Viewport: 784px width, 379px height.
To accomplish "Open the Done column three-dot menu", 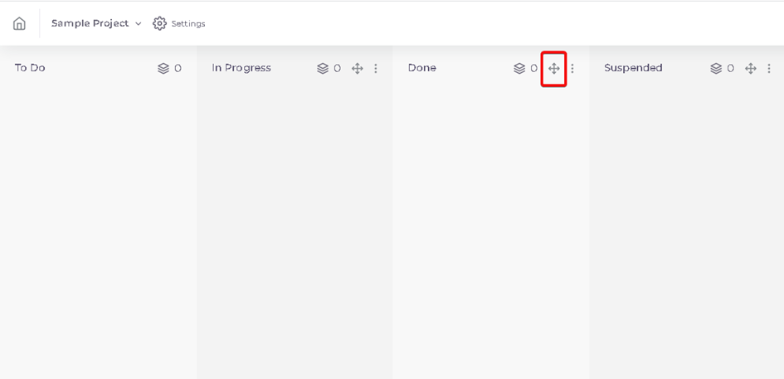I will coord(572,69).
